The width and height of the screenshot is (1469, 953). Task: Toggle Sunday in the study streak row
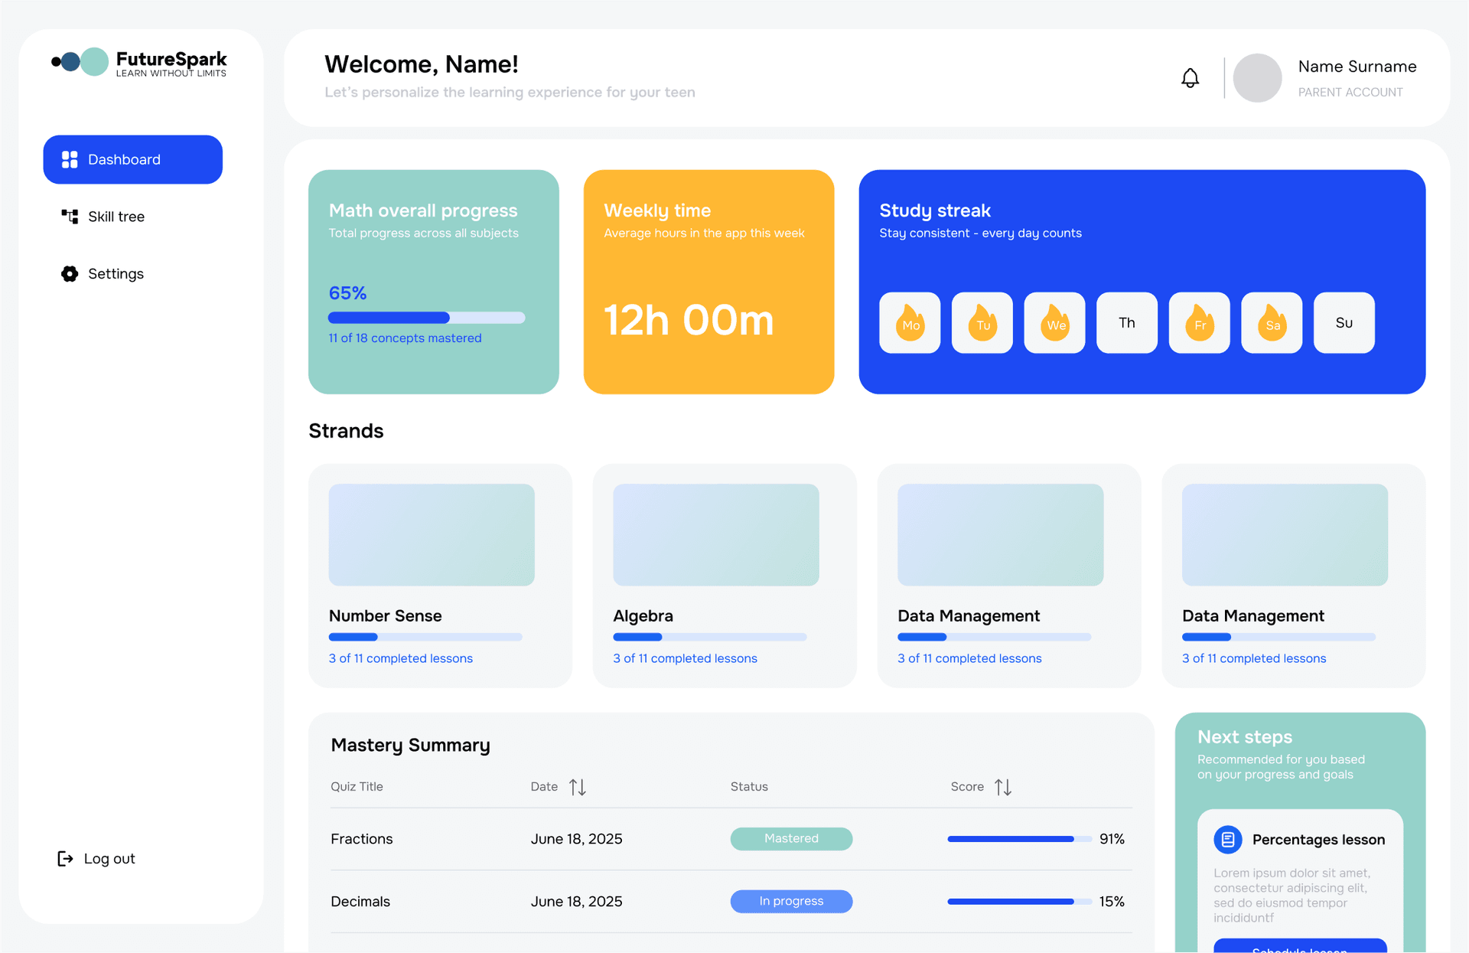pyautogui.click(x=1344, y=322)
